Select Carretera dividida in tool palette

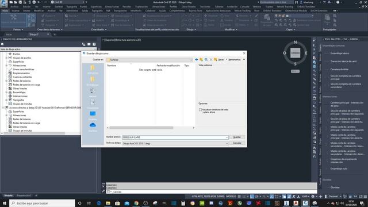point(339,69)
